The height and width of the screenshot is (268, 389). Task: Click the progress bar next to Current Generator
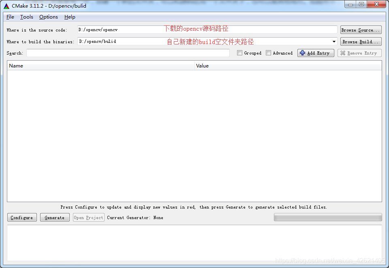point(328,217)
